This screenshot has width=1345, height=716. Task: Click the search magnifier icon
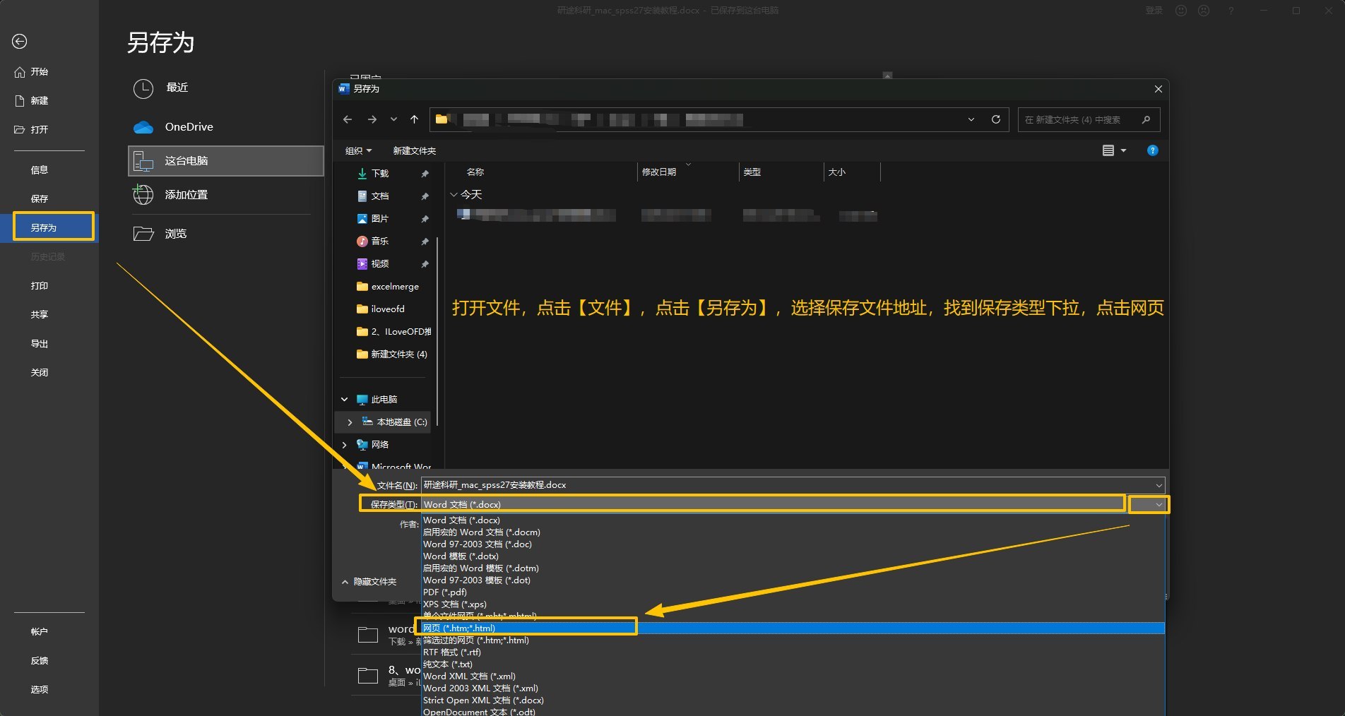click(1146, 119)
